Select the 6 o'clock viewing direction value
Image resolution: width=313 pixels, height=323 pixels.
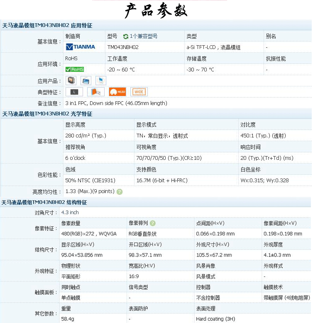tap(75, 158)
